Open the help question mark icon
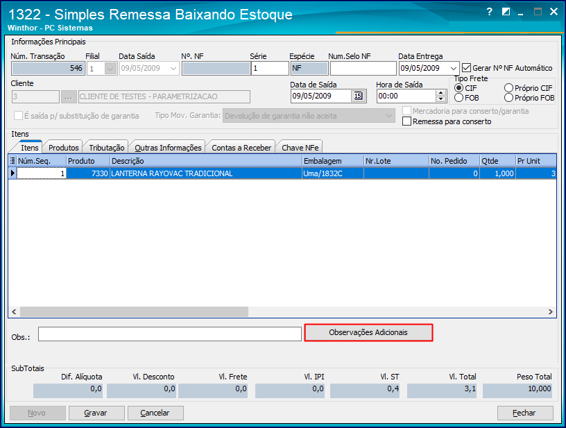 coord(489,12)
